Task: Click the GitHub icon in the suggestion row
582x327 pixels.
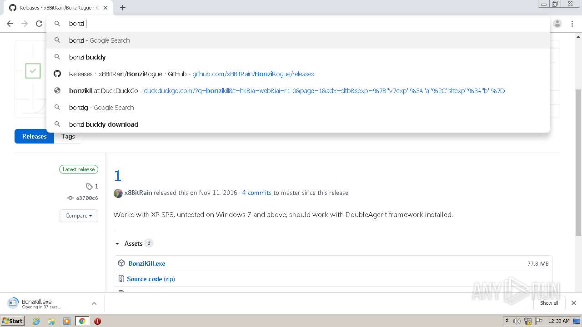Action: point(57,74)
